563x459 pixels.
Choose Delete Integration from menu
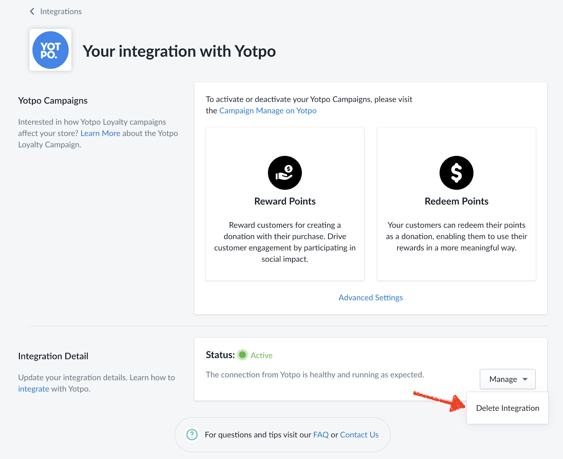pos(507,408)
